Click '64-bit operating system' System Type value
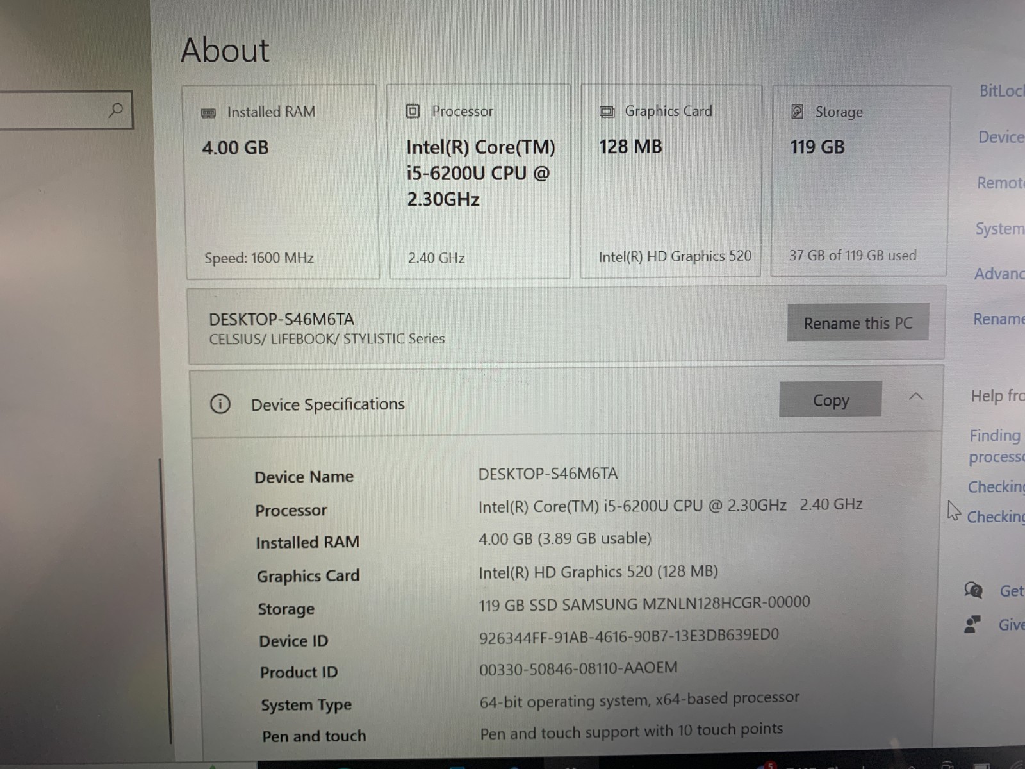The image size is (1025, 769). click(x=639, y=699)
